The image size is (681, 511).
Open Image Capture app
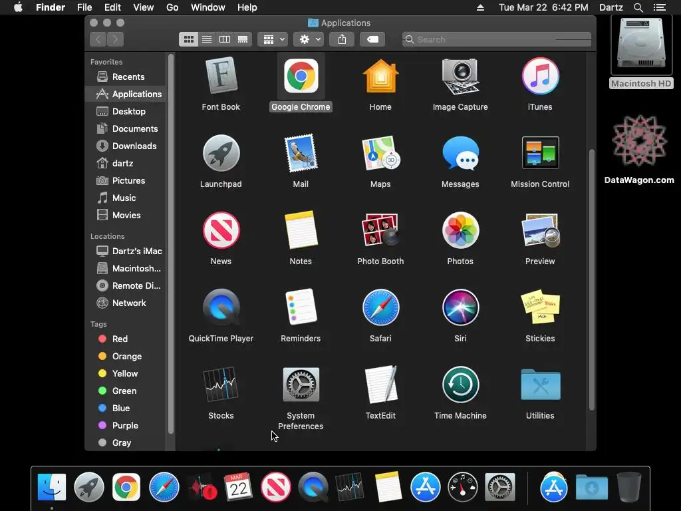click(x=460, y=76)
